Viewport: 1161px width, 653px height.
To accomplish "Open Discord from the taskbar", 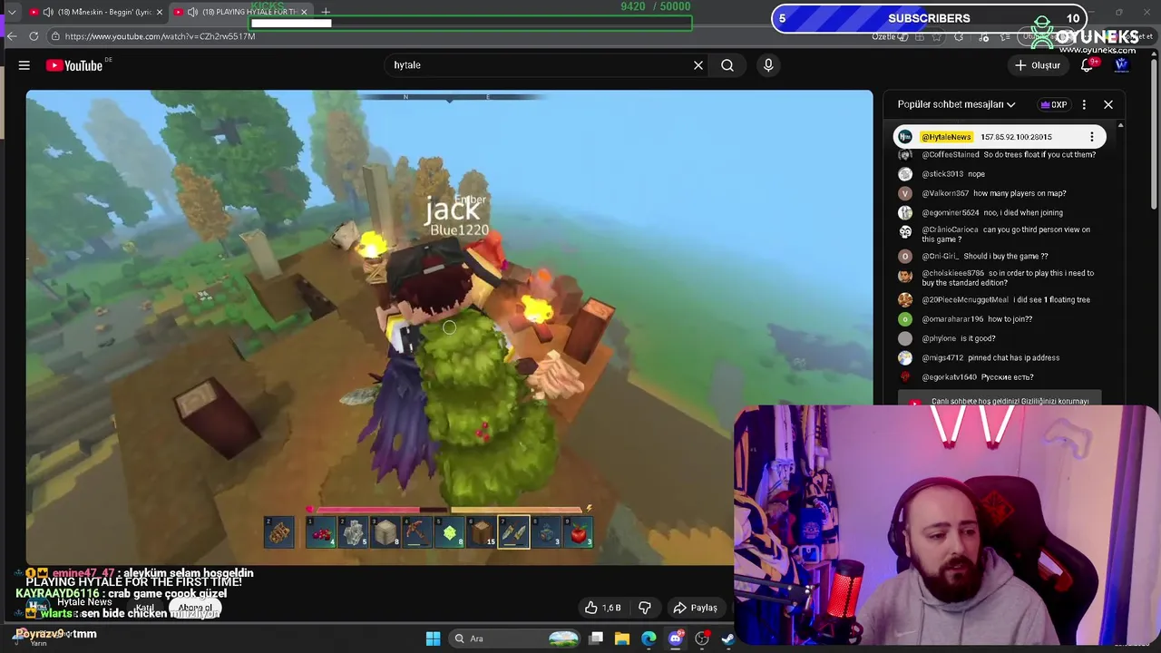I will [x=675, y=638].
